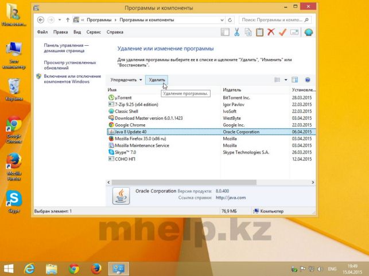Click the search magnifier icon

point(306,20)
